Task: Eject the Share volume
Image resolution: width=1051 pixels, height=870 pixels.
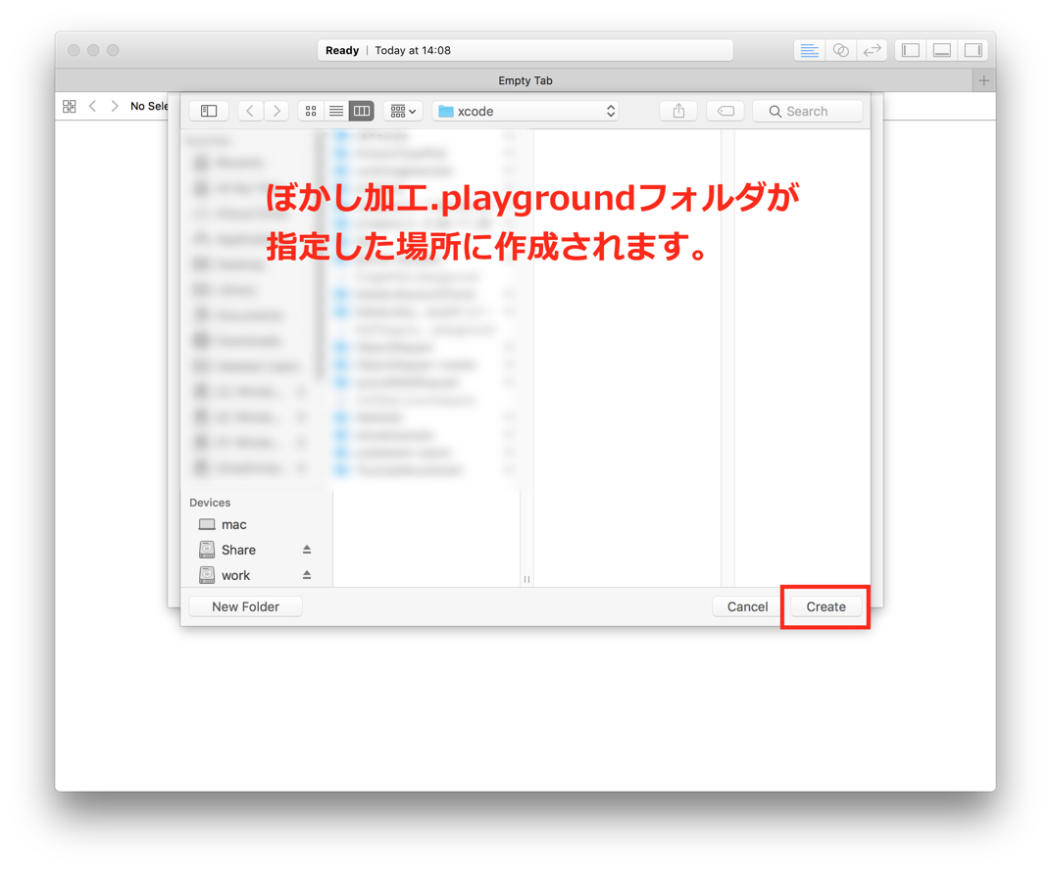Action: [x=306, y=550]
